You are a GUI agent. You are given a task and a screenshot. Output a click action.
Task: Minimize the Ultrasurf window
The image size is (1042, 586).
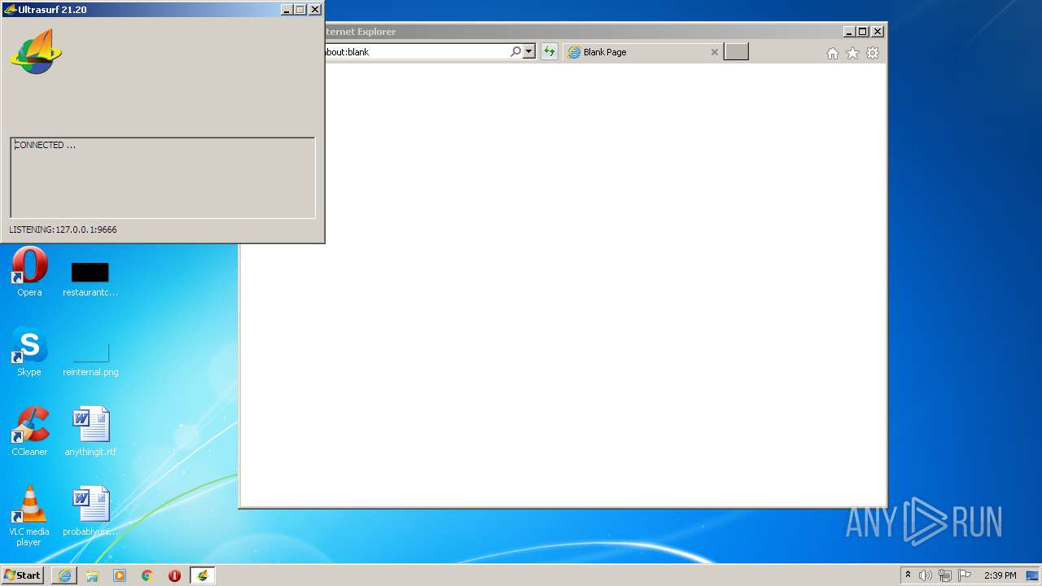pos(287,10)
